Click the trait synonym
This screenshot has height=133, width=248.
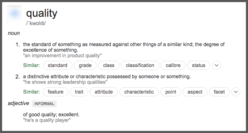pos(79,92)
